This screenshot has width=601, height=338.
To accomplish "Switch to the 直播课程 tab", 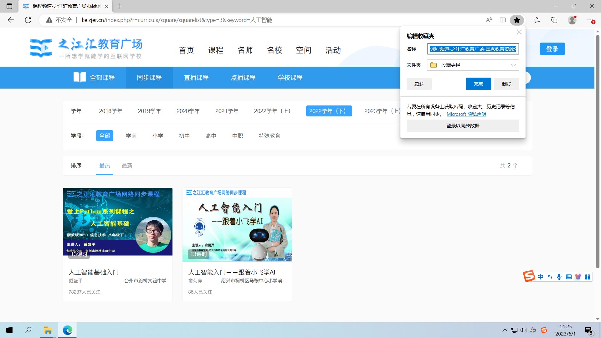I will [x=196, y=78].
